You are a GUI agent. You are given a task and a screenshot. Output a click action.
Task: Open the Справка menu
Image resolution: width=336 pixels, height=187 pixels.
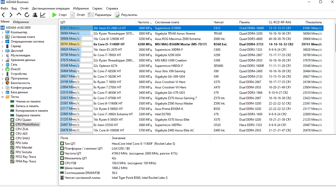point(112,8)
